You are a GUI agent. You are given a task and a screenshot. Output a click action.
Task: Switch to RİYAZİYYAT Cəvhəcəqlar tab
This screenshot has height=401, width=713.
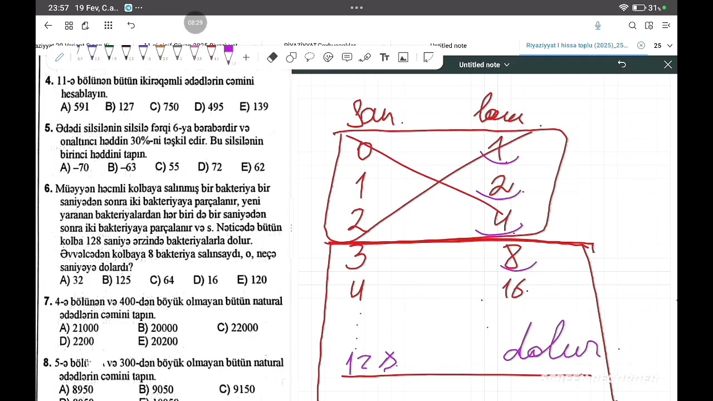coord(320,45)
